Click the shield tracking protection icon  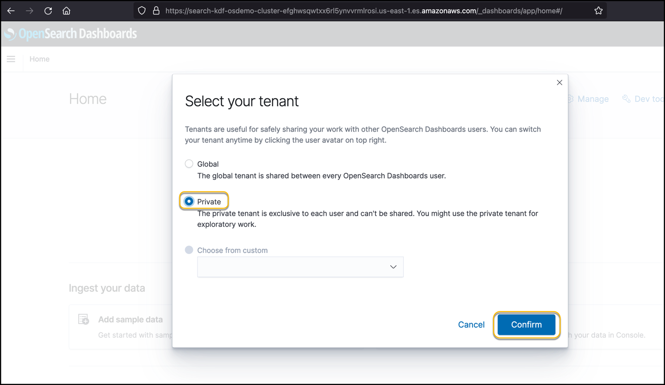[142, 11]
